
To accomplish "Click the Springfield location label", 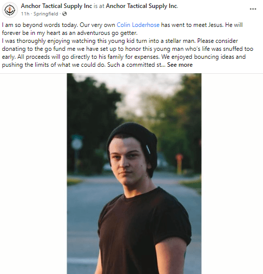I will pos(46,14).
